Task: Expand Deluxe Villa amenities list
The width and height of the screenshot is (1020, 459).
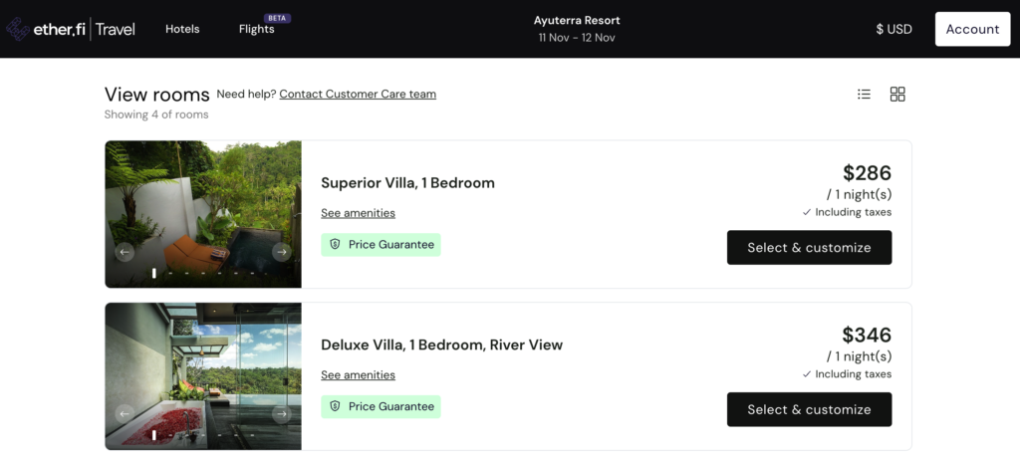Action: coord(358,375)
